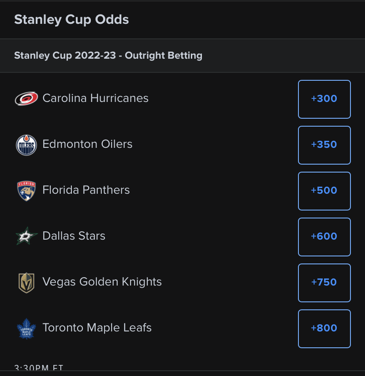
Task: Click the Carolina Hurricanes team name
Action: (95, 98)
